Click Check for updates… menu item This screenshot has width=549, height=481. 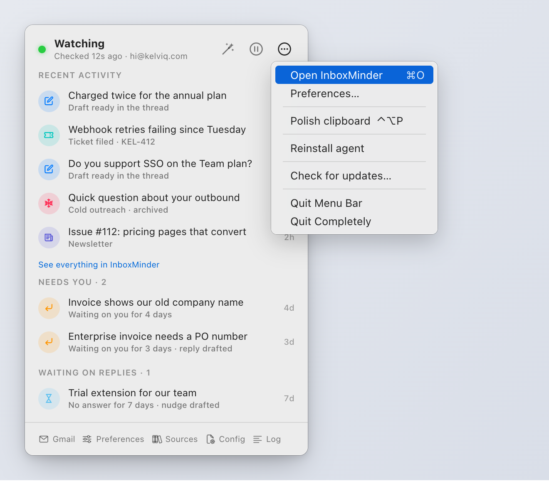(x=354, y=176)
